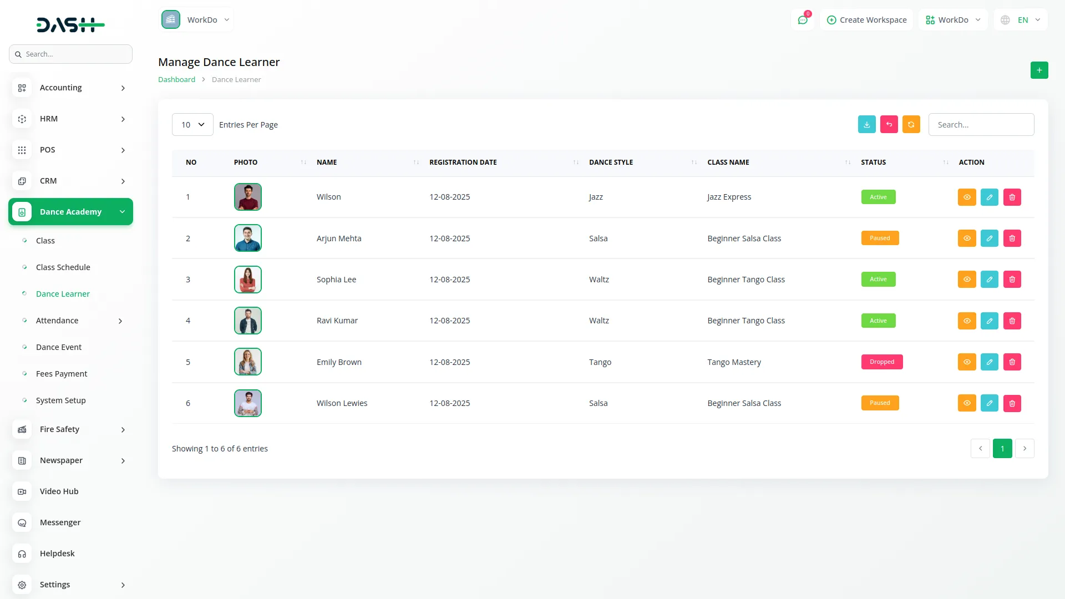
Task: Click the orange refresh icon in table toolbar
Action: point(911,124)
